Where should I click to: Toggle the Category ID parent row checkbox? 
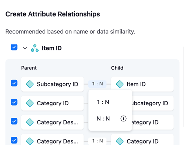pos(14,102)
